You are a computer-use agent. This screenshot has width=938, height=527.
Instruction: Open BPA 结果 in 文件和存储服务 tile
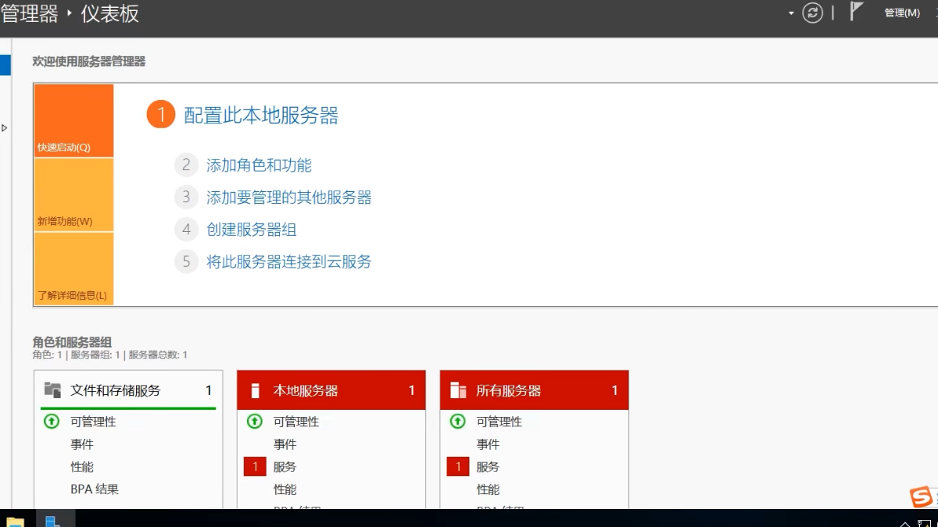95,490
